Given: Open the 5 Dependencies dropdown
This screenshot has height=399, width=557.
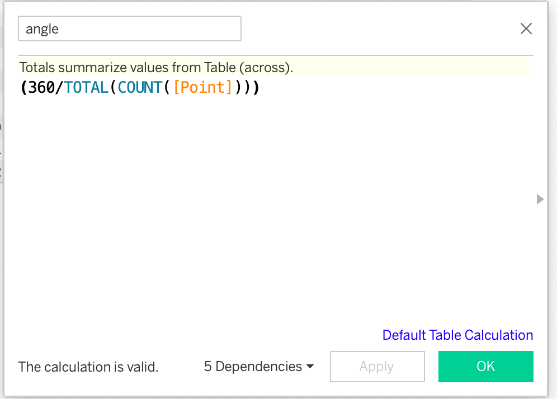Looking at the screenshot, I should (258, 367).
